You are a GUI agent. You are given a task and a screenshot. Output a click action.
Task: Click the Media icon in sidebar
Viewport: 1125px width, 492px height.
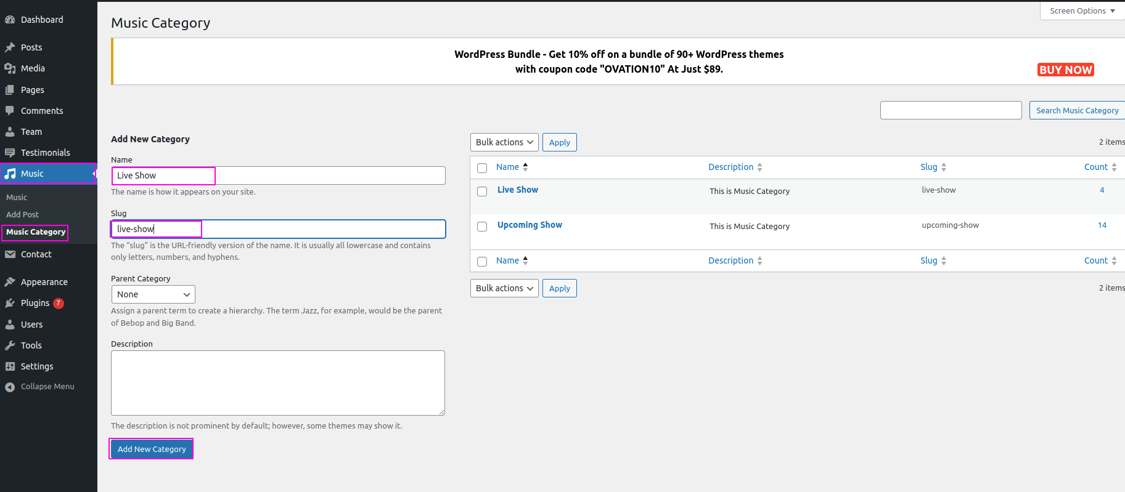pyautogui.click(x=10, y=68)
